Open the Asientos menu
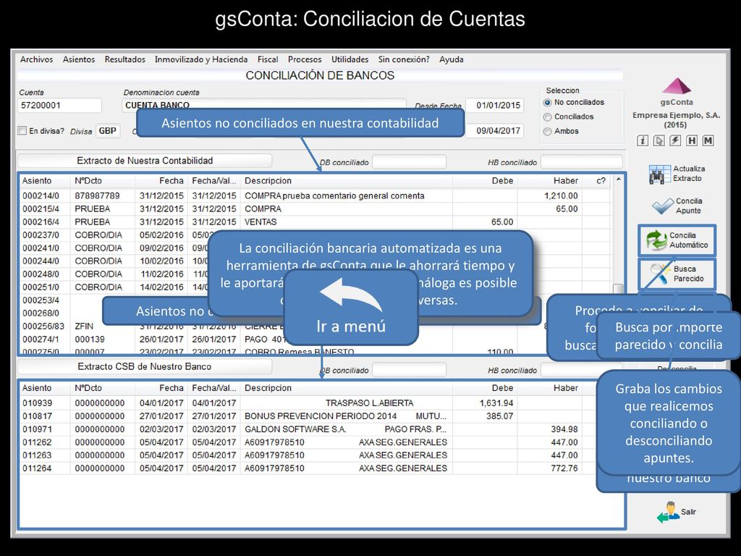Image resolution: width=741 pixels, height=556 pixels. tap(79, 59)
